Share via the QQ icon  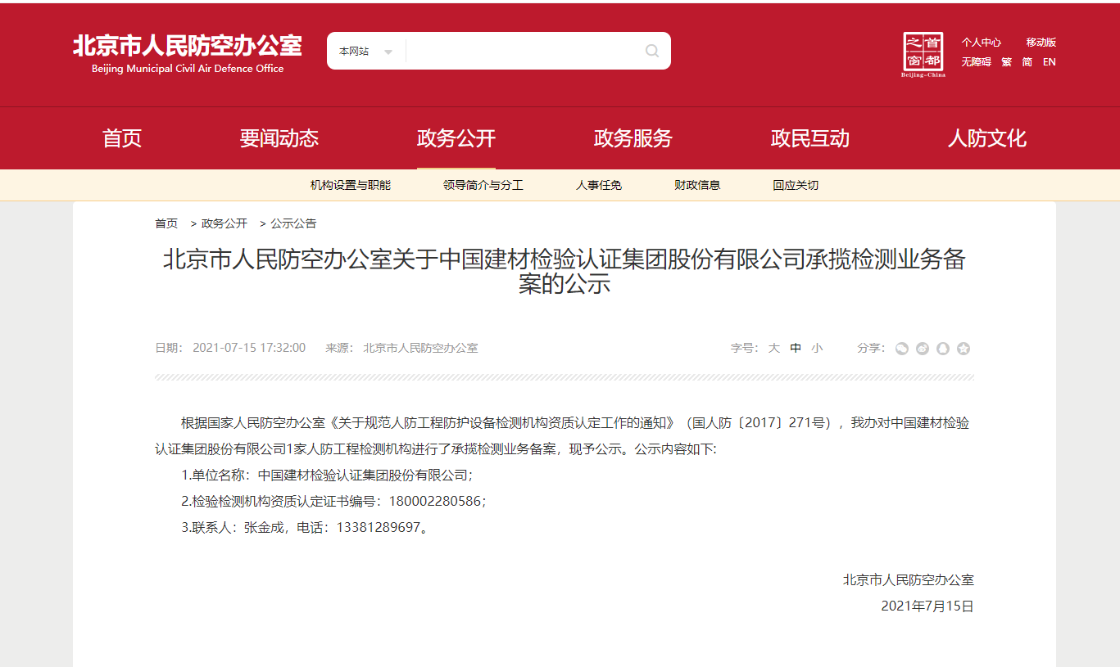tap(943, 349)
